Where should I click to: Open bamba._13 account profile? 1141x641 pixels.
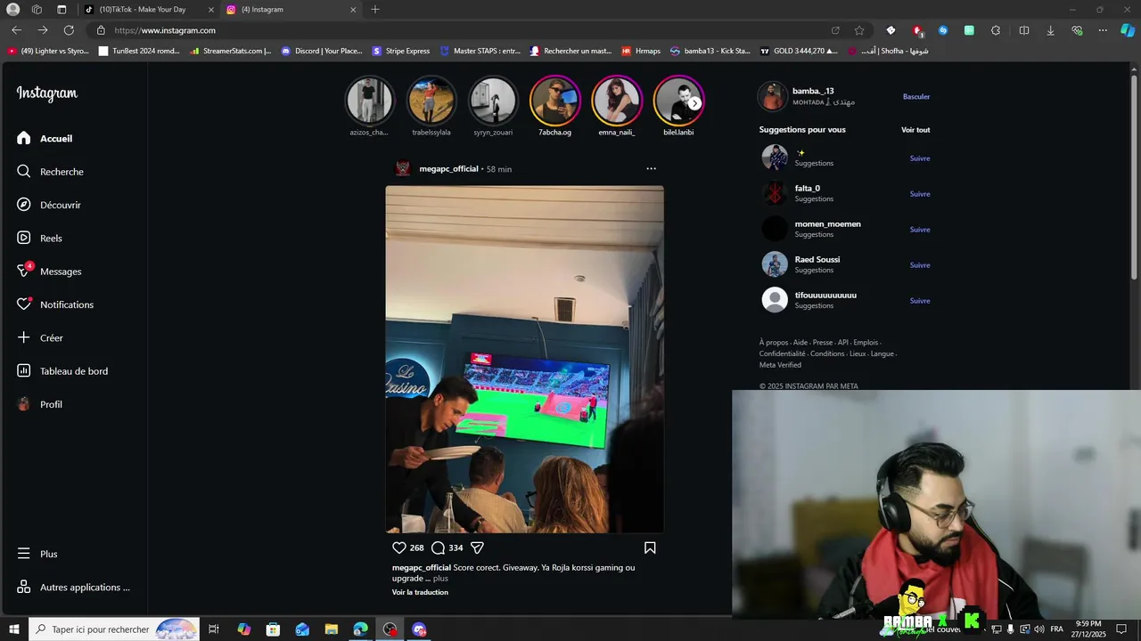[x=813, y=91]
